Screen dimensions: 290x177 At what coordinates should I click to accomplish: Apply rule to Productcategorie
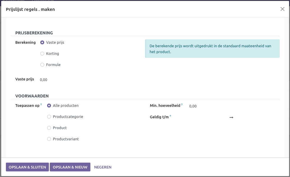tap(49, 117)
